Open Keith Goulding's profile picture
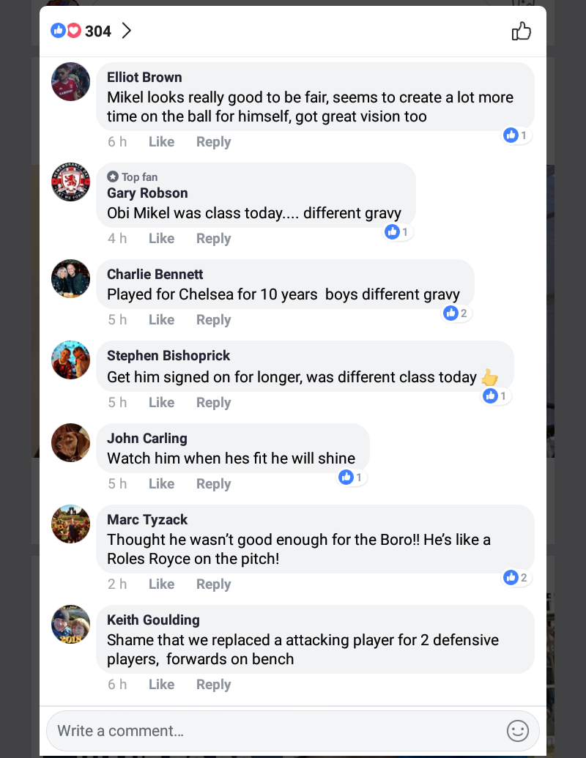This screenshot has width=586, height=758. pyautogui.click(x=70, y=625)
